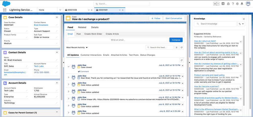Expand the Case closed feed item

pos(69,67)
